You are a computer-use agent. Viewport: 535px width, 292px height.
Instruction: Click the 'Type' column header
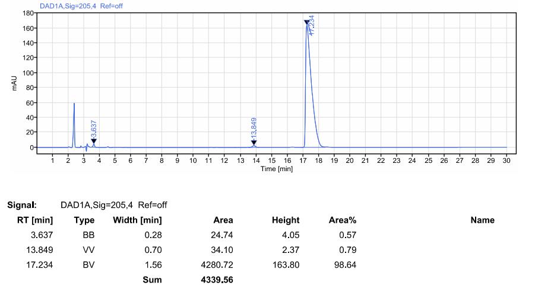[x=84, y=220]
